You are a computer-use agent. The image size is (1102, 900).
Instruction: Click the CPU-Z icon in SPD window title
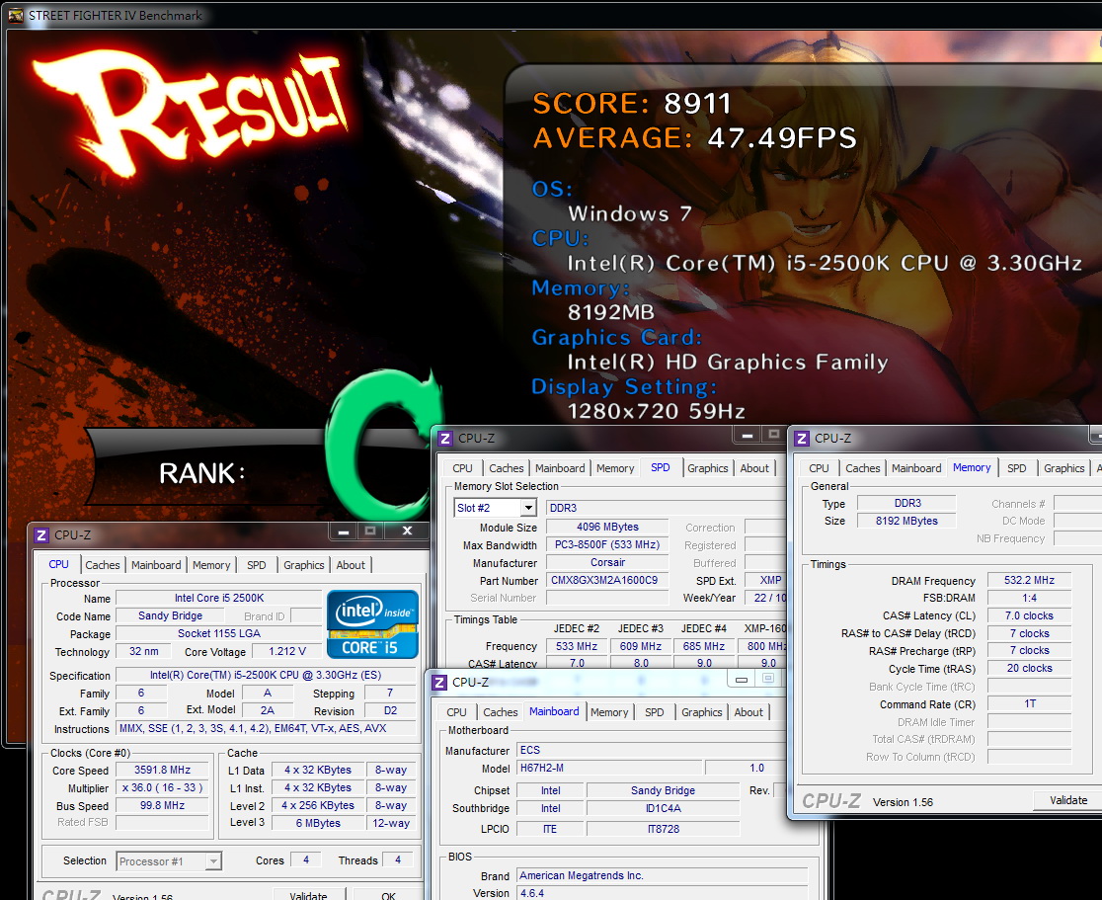pyautogui.click(x=445, y=439)
